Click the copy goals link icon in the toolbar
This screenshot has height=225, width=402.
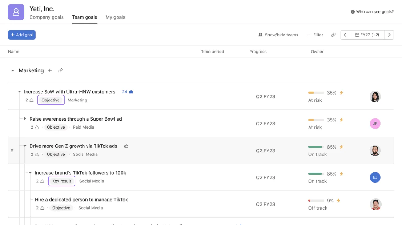pyautogui.click(x=333, y=35)
